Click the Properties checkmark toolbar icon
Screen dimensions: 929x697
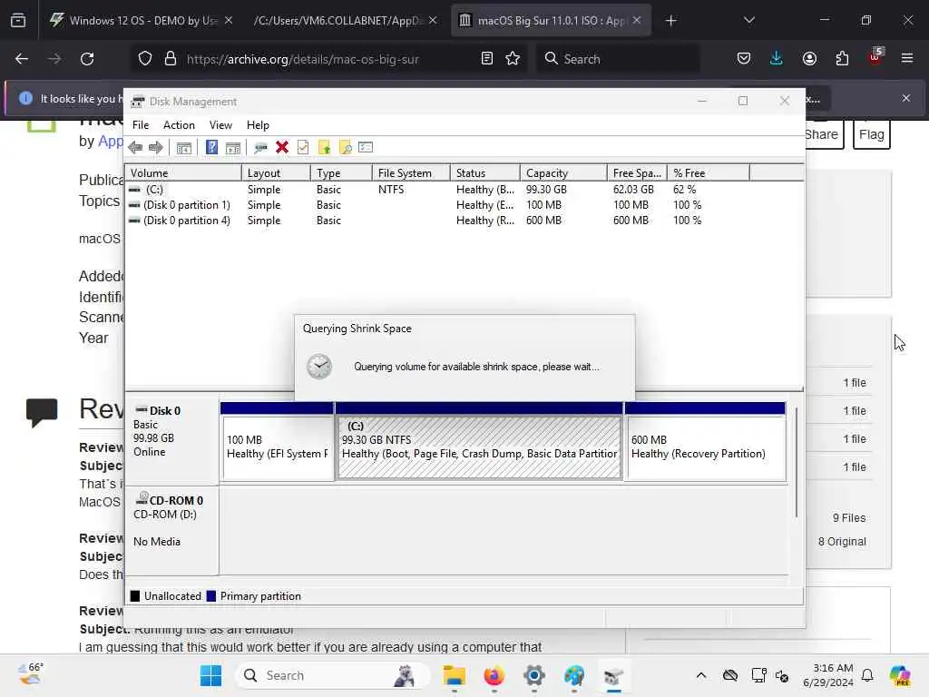(303, 147)
